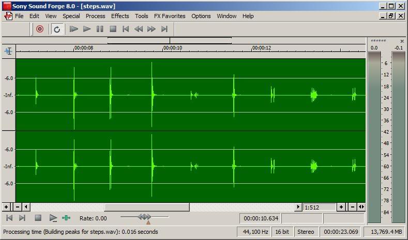Click the green scrub control icon near Rate

[x=66, y=218]
